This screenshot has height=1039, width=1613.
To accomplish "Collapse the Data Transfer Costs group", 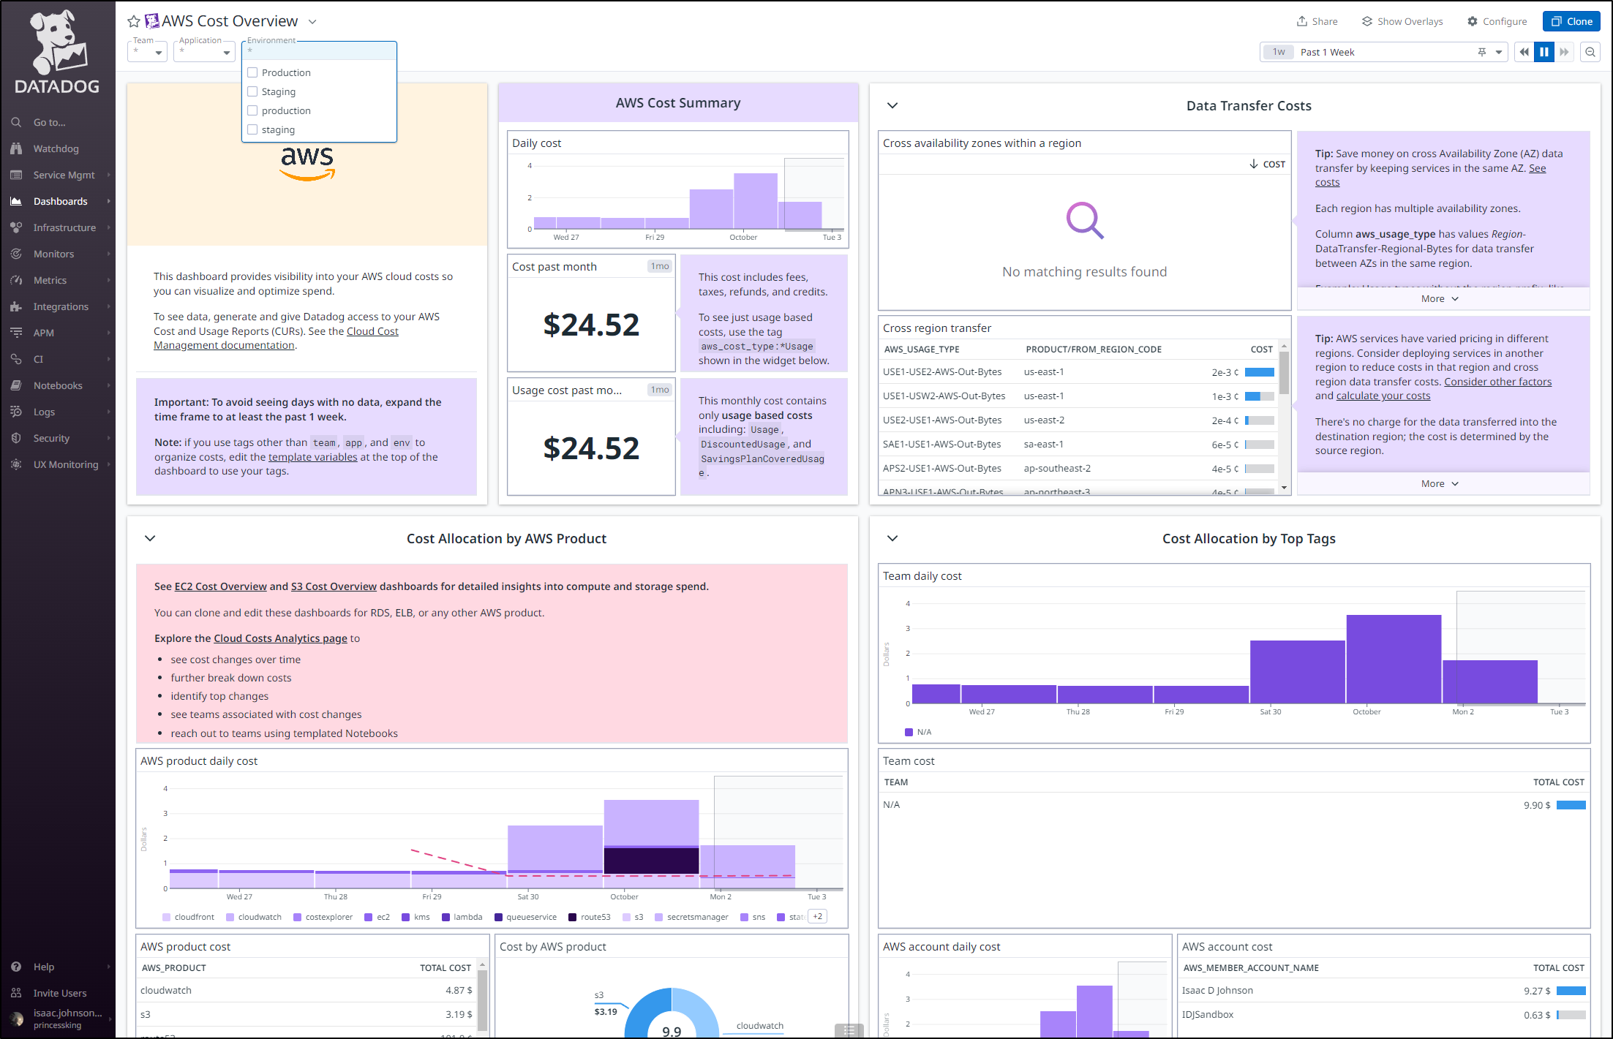I will (892, 105).
